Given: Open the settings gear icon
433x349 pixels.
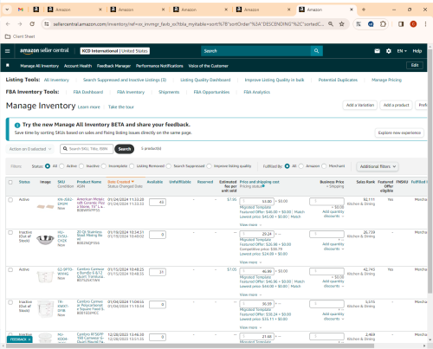Looking at the screenshot, I should coord(389,51).
